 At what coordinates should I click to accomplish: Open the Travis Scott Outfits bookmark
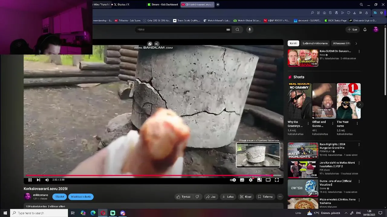pyautogui.click(x=187, y=20)
